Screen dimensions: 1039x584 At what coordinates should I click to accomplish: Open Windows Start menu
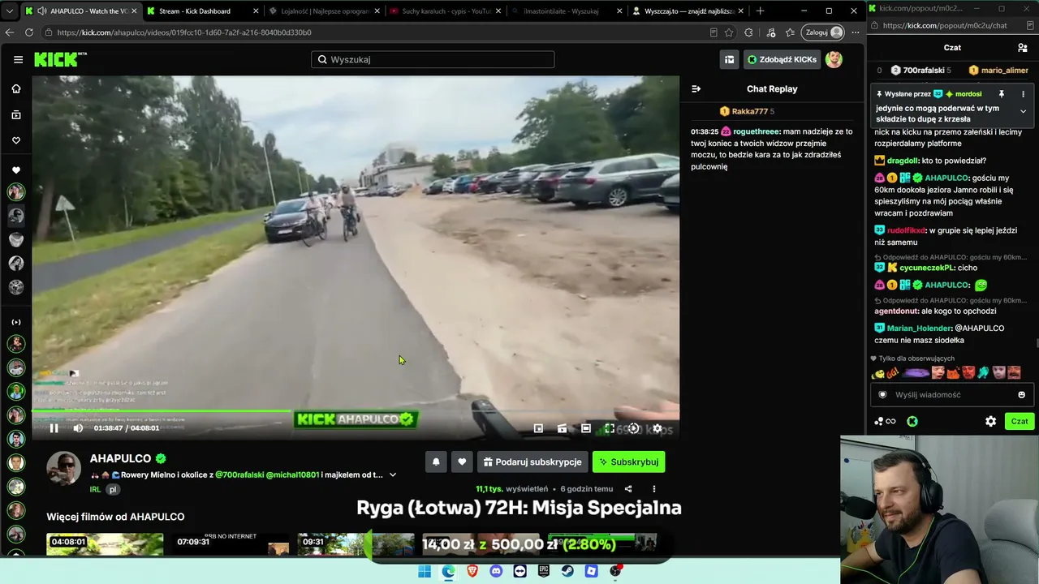425,571
